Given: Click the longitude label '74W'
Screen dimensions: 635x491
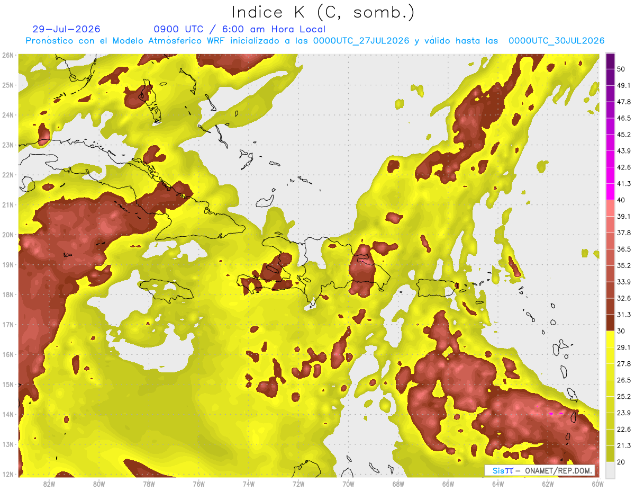Looking at the screenshot, I should (248, 484).
